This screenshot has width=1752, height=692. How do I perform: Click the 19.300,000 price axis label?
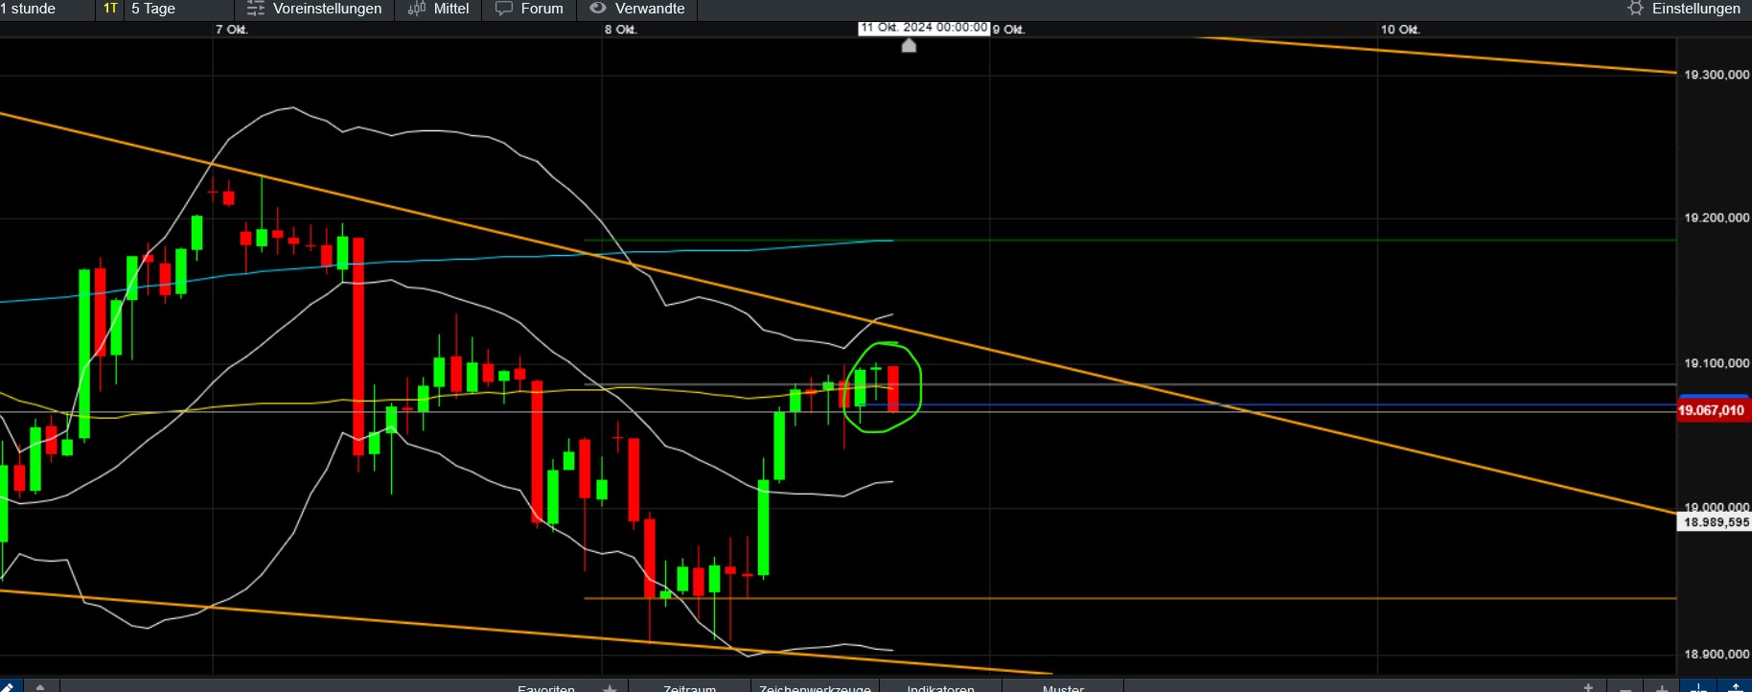point(1717,75)
